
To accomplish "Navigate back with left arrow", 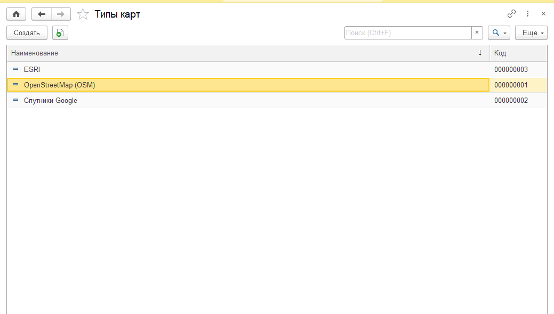I will point(42,14).
